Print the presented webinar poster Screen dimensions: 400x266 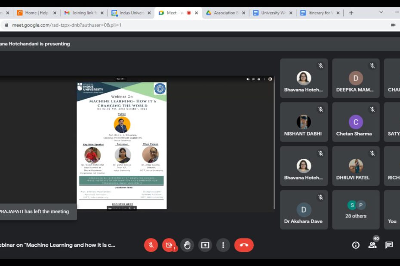259,79
